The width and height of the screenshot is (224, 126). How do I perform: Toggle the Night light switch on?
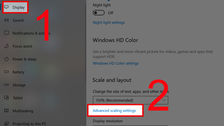[x=99, y=13]
